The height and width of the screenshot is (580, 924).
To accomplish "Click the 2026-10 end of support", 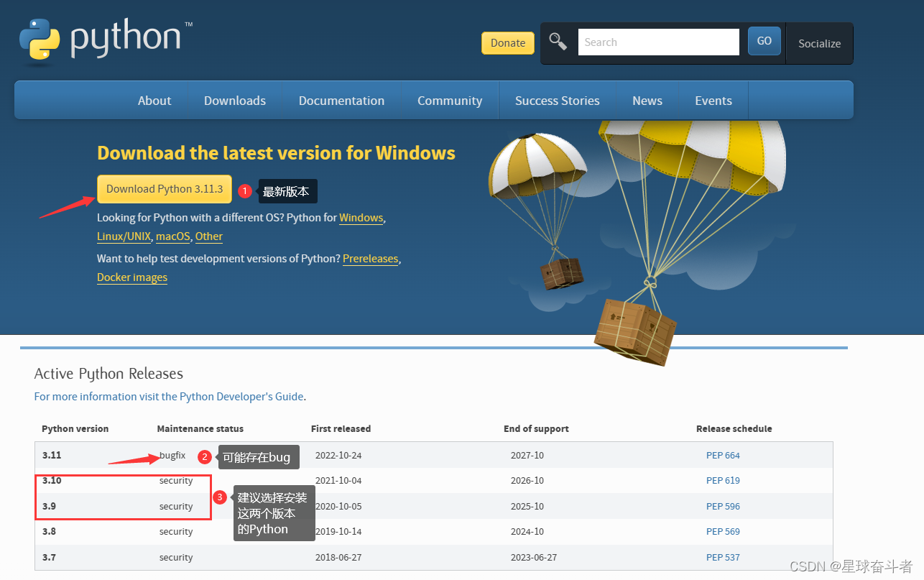I will click(x=527, y=480).
